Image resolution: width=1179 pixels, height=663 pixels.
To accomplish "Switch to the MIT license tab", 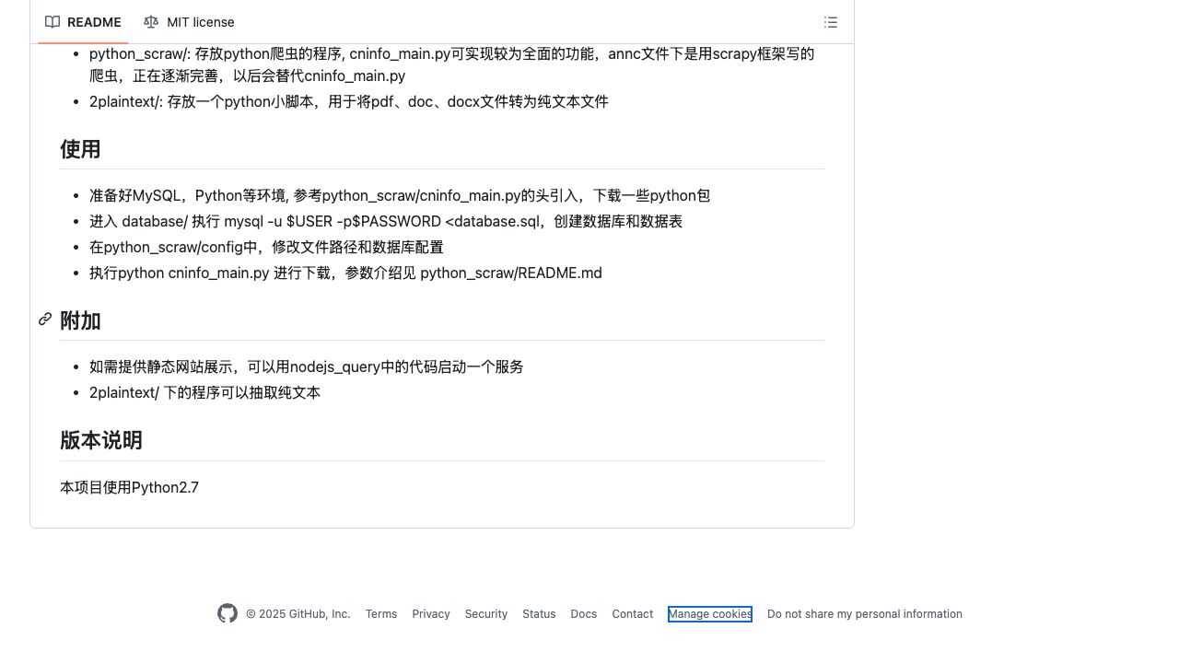I will (200, 22).
